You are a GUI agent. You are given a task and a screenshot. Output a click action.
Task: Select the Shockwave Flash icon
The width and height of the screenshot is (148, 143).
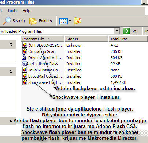click(25, 82)
